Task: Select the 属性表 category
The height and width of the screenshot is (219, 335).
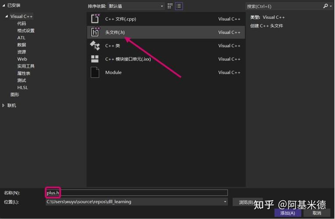Action: [24, 73]
